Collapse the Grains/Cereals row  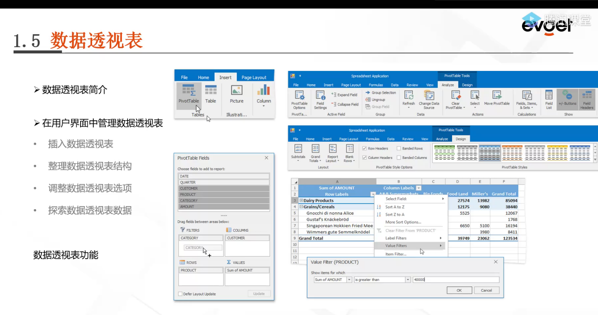pyautogui.click(x=301, y=207)
